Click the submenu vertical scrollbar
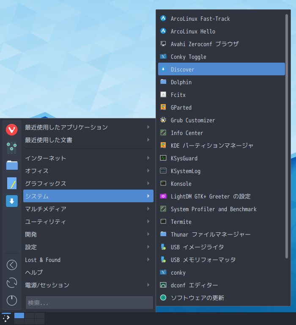Screen dimensions: 296x325 click(x=287, y=136)
